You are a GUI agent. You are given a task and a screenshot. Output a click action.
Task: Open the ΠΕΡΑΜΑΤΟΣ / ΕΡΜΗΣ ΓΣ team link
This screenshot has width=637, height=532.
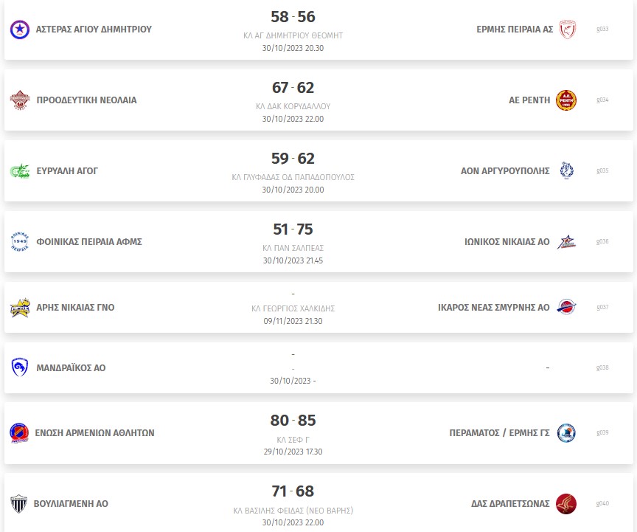[499, 433]
